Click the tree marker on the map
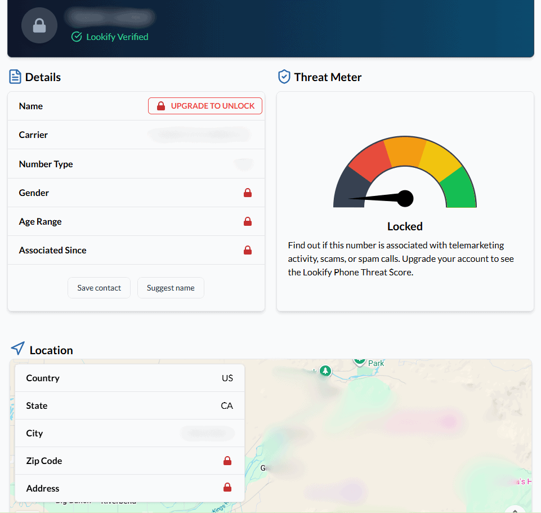This screenshot has height=513, width=541. (325, 371)
